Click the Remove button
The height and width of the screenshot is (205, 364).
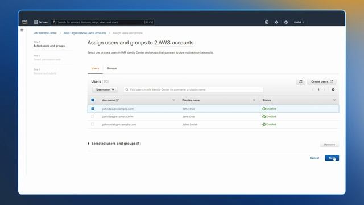click(329, 145)
